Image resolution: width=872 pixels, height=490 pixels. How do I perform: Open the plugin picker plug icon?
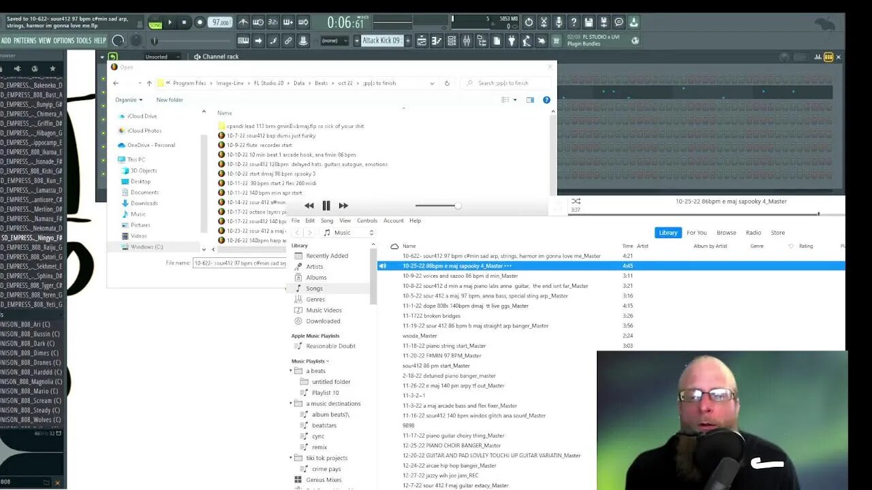[512, 41]
